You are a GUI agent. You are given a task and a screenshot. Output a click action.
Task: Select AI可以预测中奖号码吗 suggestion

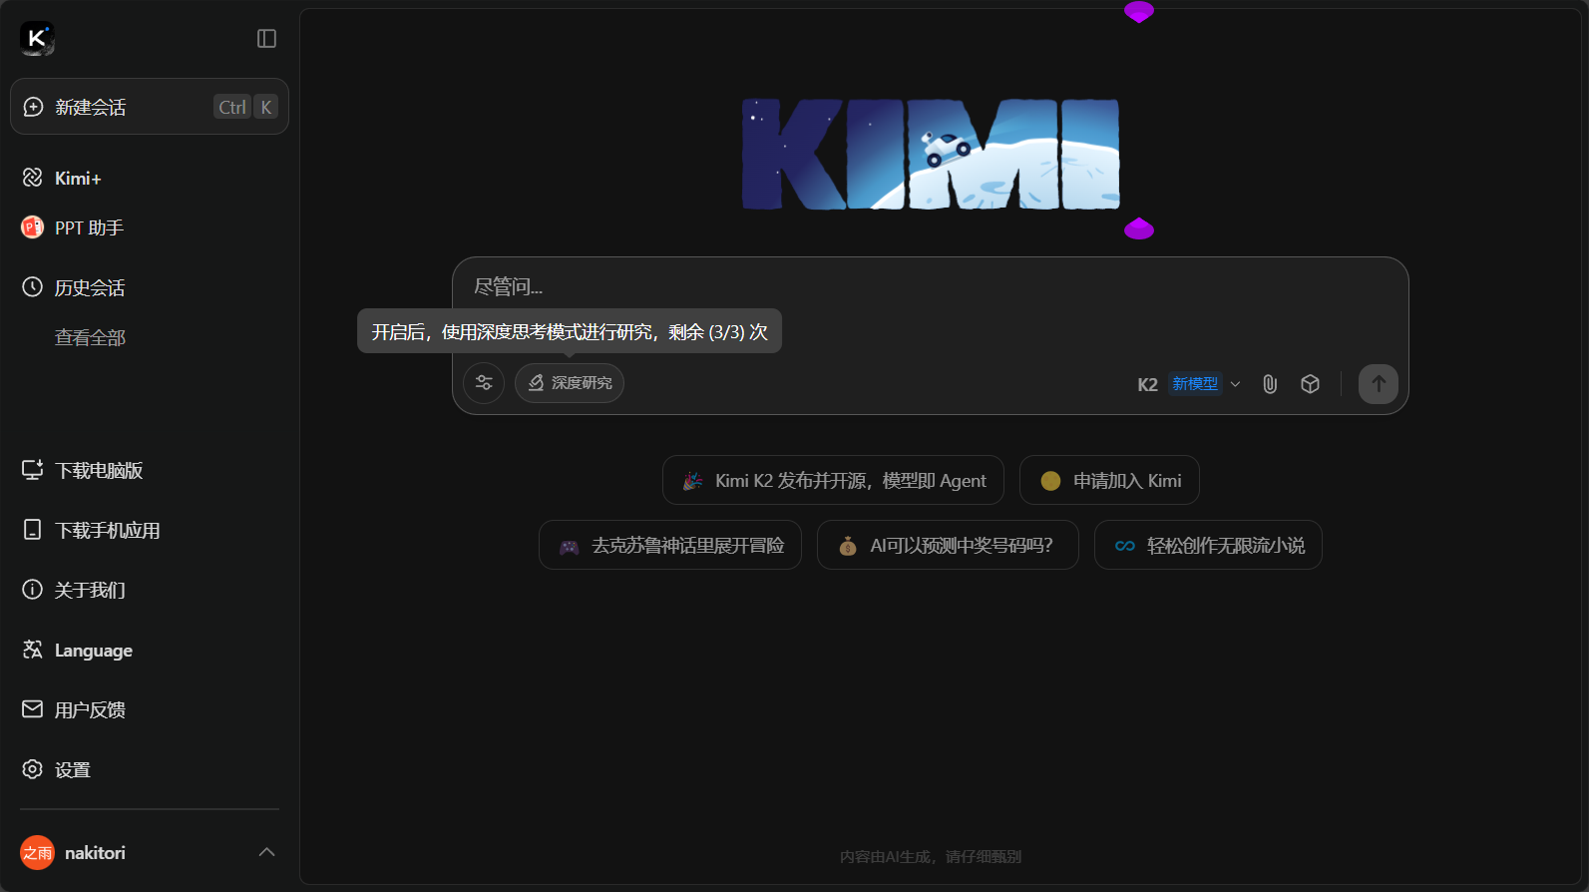(948, 546)
